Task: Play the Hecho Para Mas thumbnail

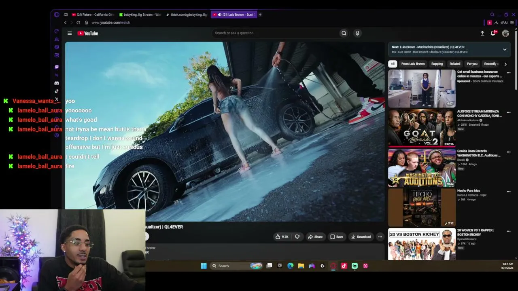Action: click(x=422, y=207)
